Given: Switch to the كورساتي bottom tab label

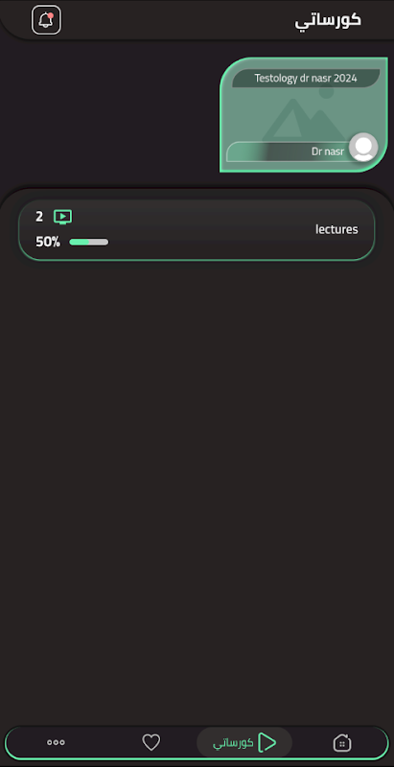Looking at the screenshot, I should pyautogui.click(x=233, y=742).
